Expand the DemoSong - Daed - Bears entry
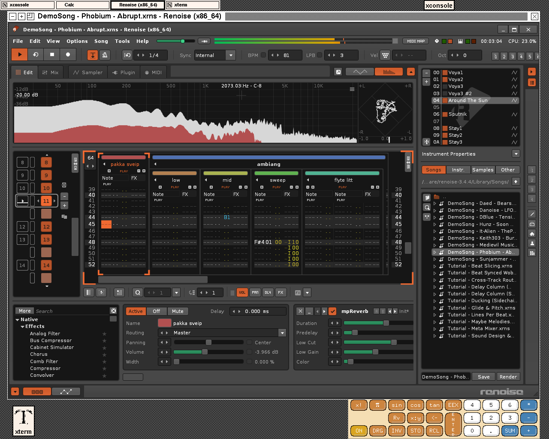This screenshot has width=549, height=439. click(x=434, y=203)
